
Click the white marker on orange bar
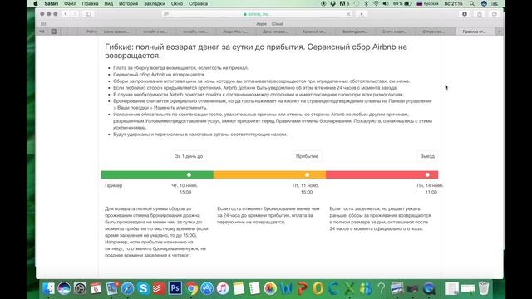tap(307, 174)
